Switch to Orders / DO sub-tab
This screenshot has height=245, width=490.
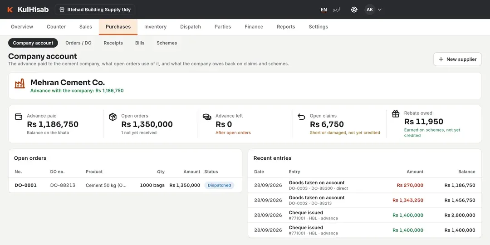[78, 43]
